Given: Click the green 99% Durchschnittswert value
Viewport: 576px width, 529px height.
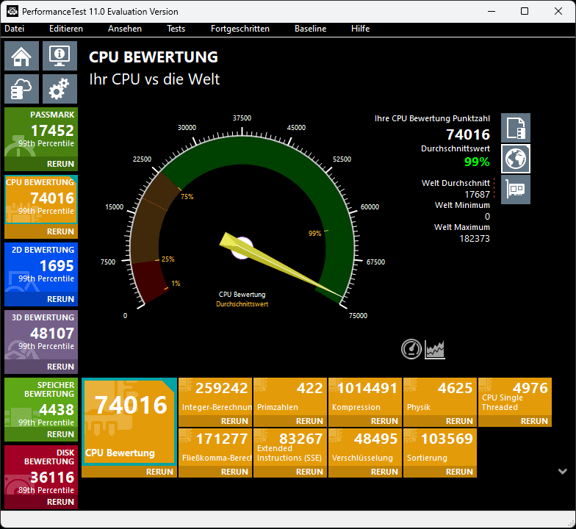Looking at the screenshot, I should pos(477,162).
